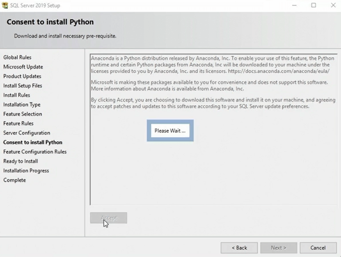Open Server Configuration step
This screenshot has height=257, width=341.
coord(27,133)
